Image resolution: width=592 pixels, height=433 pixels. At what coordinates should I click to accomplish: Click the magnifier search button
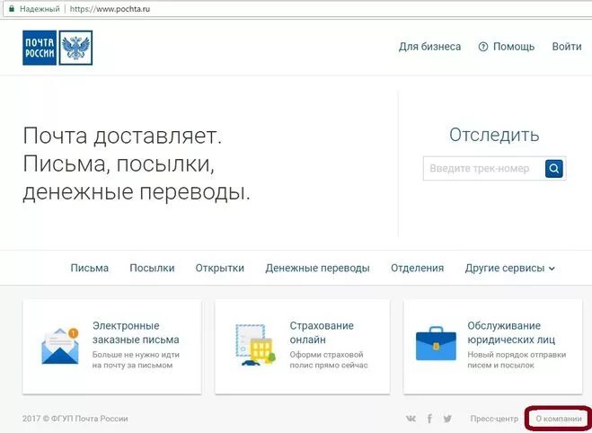pos(553,168)
